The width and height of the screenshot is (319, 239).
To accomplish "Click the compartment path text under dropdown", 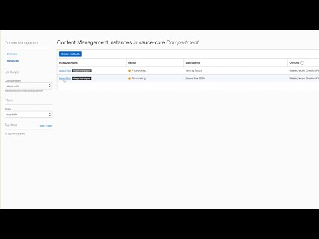I will tap(24, 91).
